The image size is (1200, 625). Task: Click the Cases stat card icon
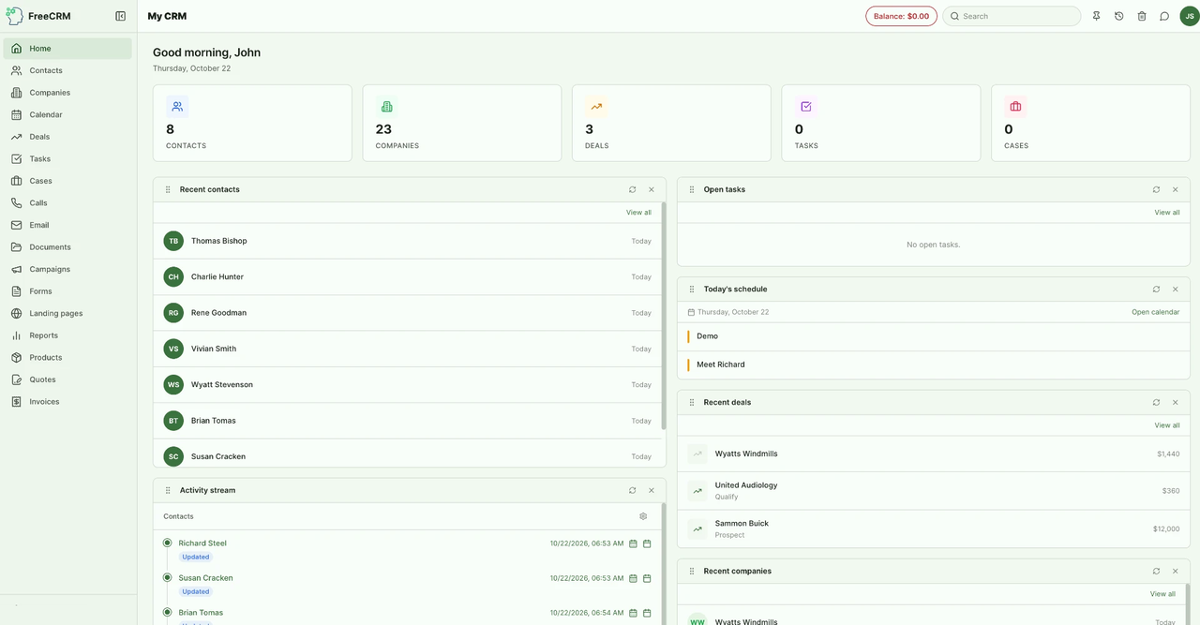1015,107
